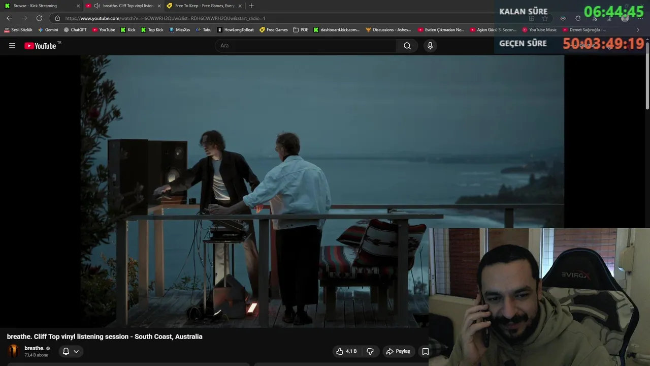The width and height of the screenshot is (650, 366).
Task: Open the Sesli Sözlük bookmark
Action: (18, 29)
